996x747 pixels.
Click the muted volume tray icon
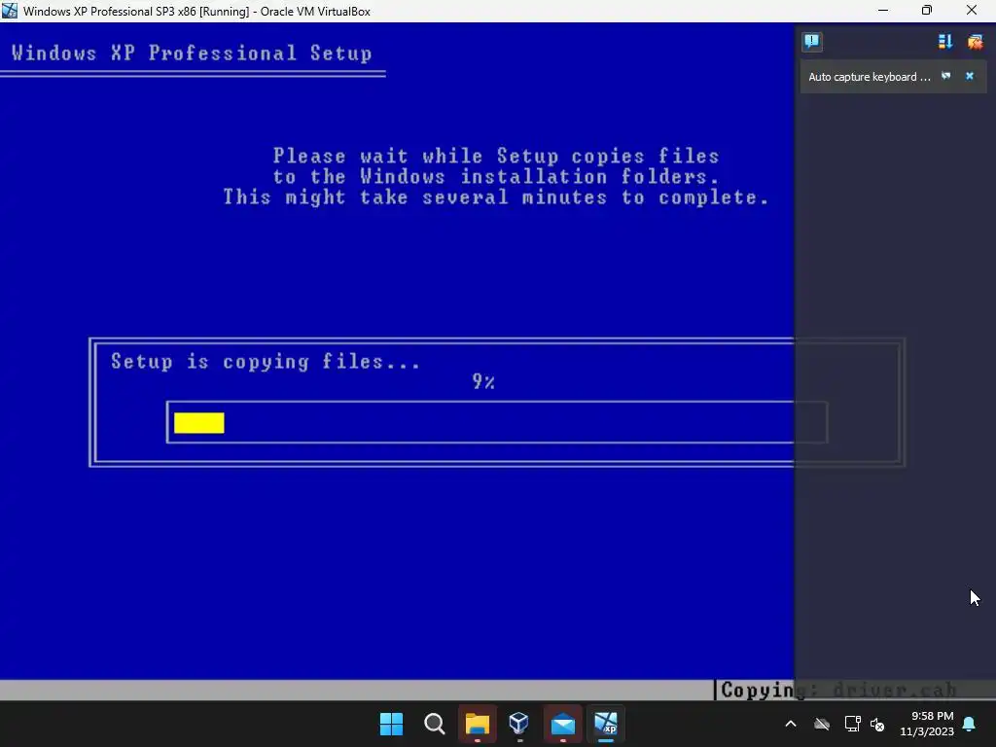877,724
